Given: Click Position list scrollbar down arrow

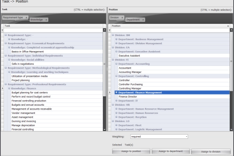Looking at the screenshot, I should [x=231, y=129].
